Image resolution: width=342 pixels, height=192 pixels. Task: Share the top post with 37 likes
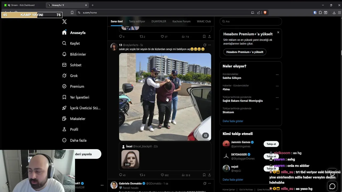coord(209,37)
